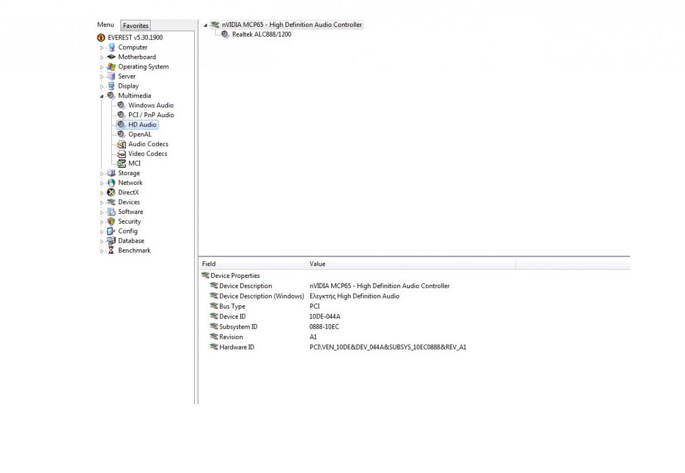Click the Network globe icon
685x473 pixels.
pos(112,183)
